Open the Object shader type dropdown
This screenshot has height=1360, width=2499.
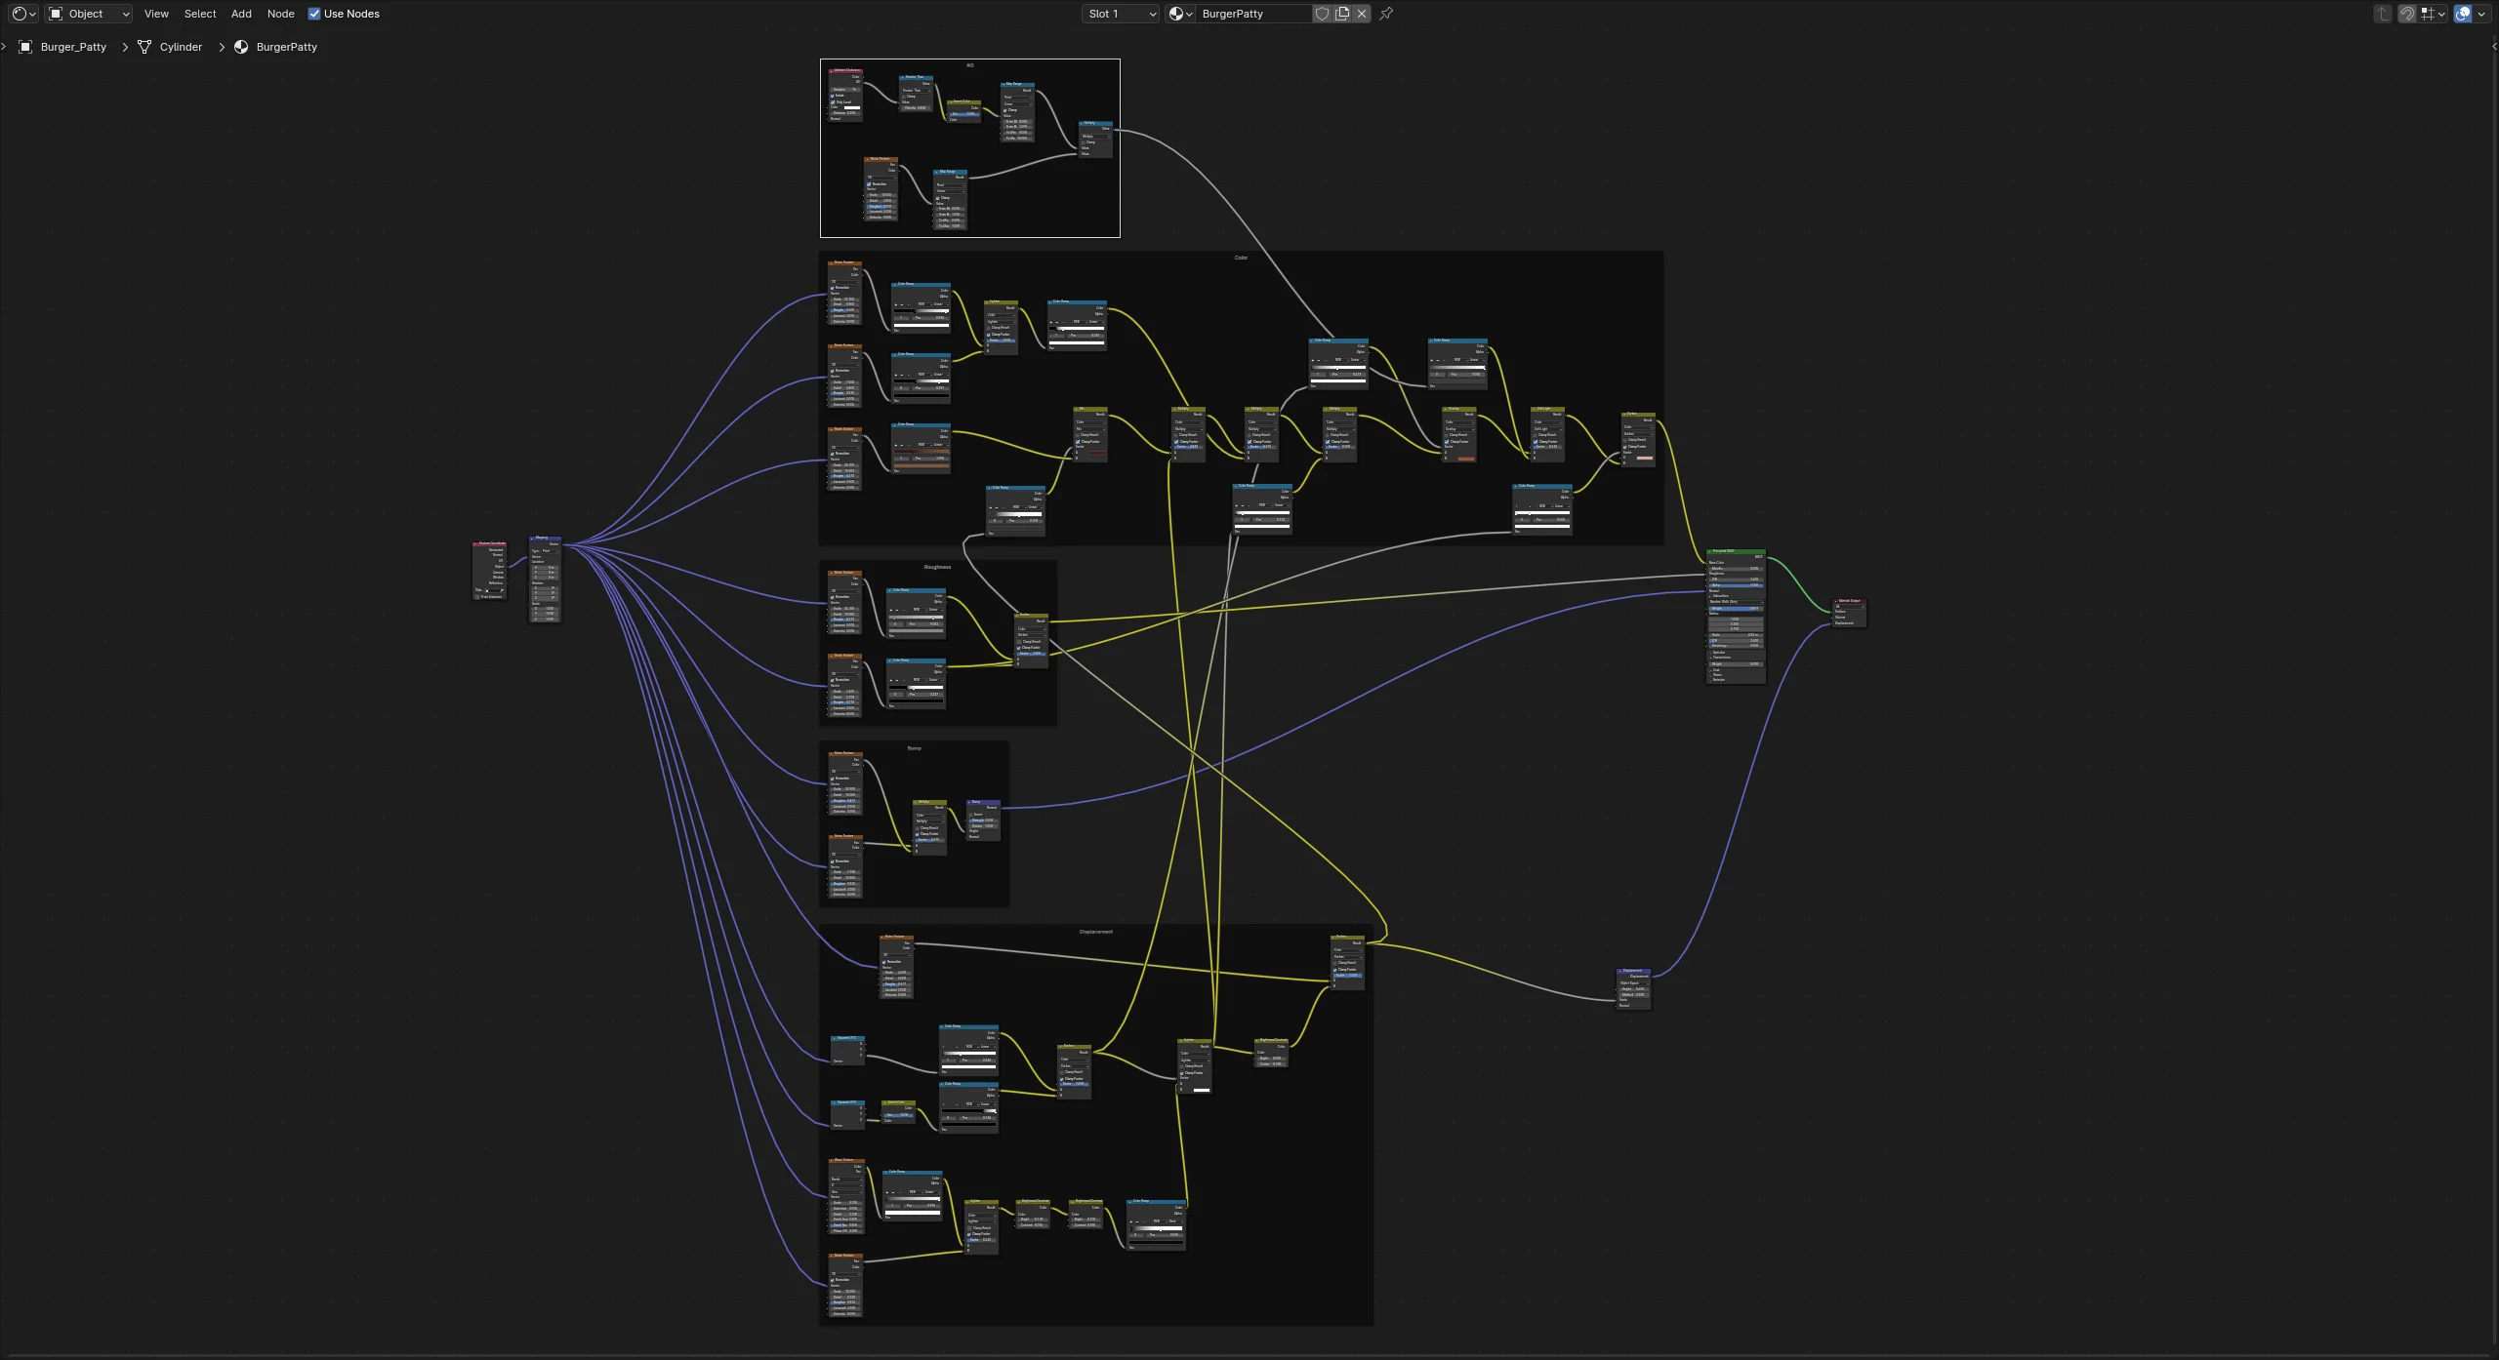tap(89, 14)
